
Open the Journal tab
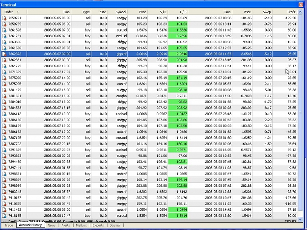[115, 225]
